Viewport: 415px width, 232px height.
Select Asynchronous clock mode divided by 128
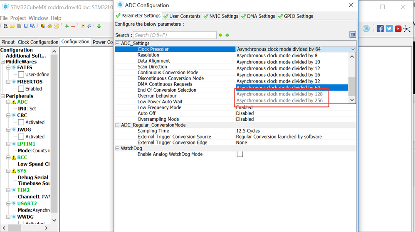point(292,94)
